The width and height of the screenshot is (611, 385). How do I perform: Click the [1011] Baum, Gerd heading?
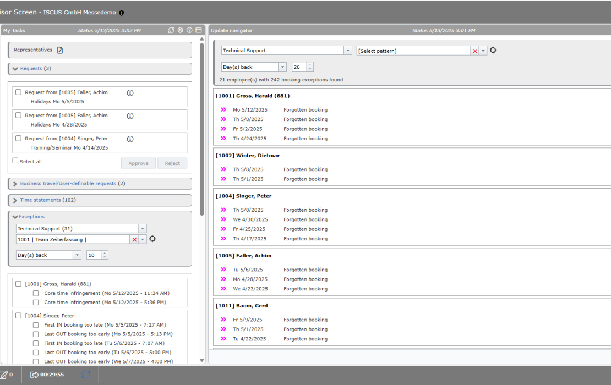[242, 306]
